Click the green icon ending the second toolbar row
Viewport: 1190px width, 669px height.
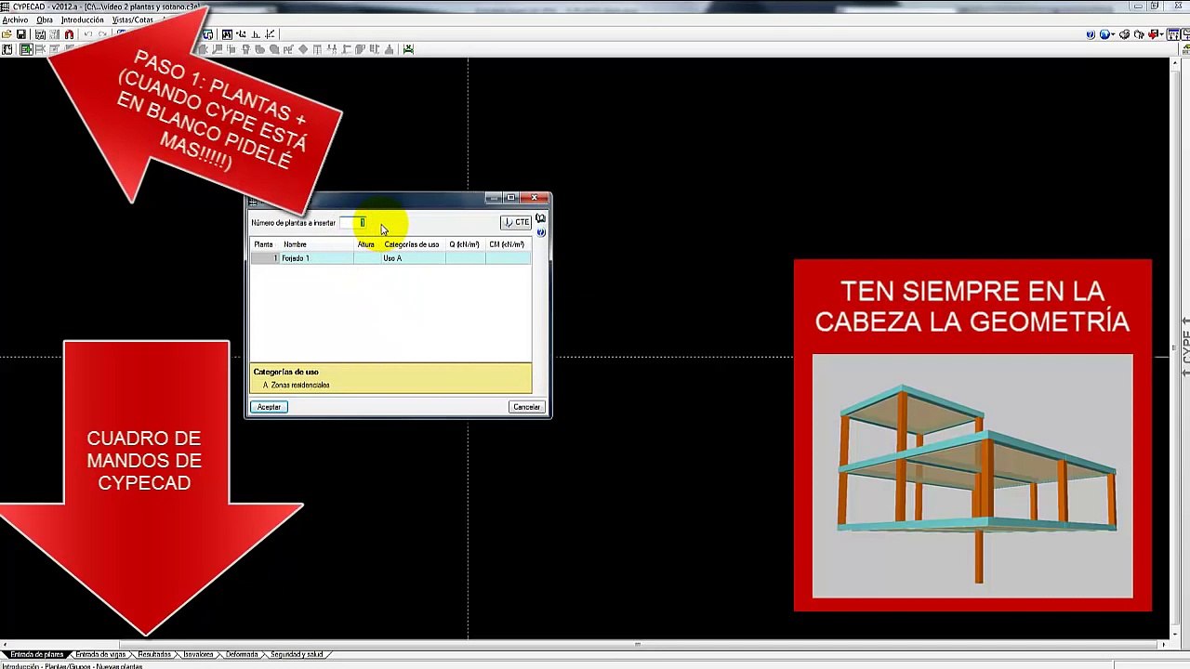click(408, 49)
